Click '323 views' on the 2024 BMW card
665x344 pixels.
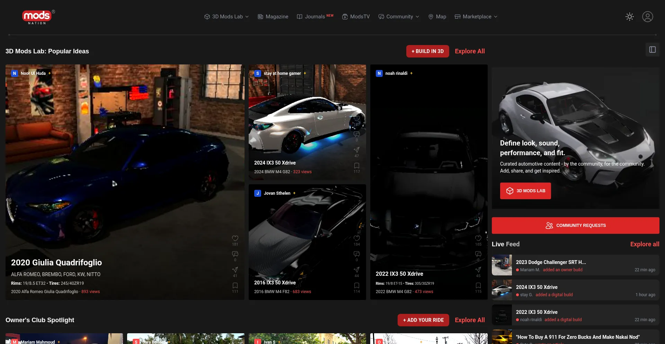coord(302,172)
